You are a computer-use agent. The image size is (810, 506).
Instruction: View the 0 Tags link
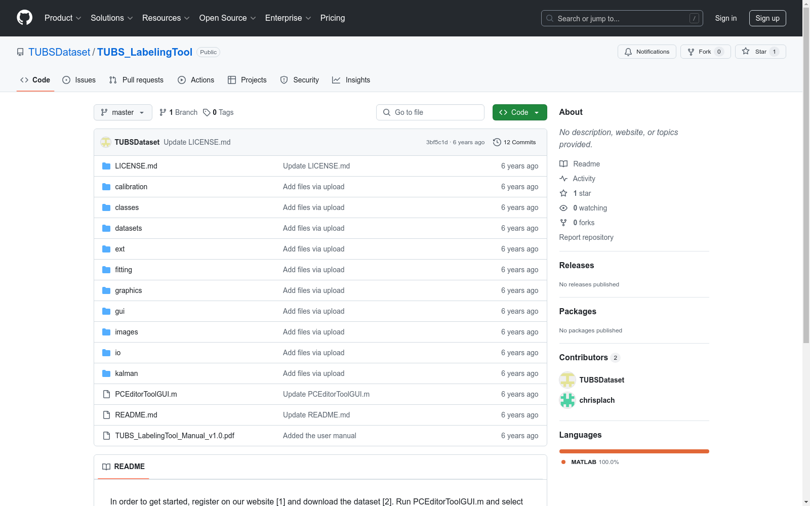point(218,112)
